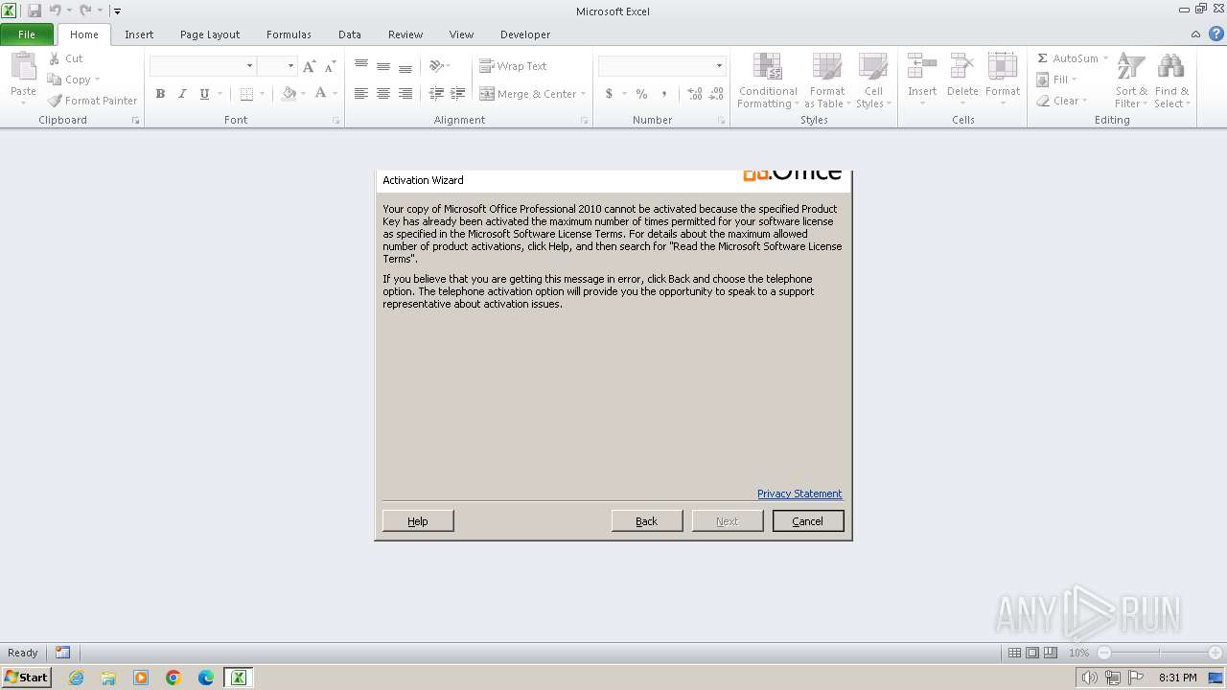Image resolution: width=1227 pixels, height=690 pixels.
Task: Switch to the Developer tab
Action: (525, 34)
